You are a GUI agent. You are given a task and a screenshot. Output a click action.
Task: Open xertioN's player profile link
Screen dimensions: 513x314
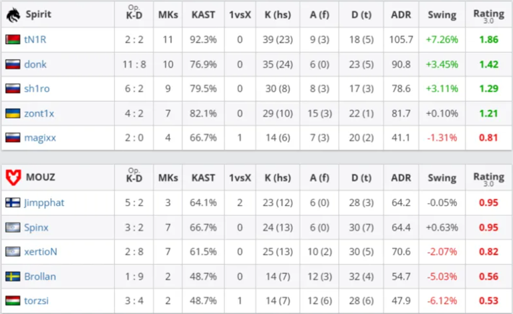click(41, 251)
